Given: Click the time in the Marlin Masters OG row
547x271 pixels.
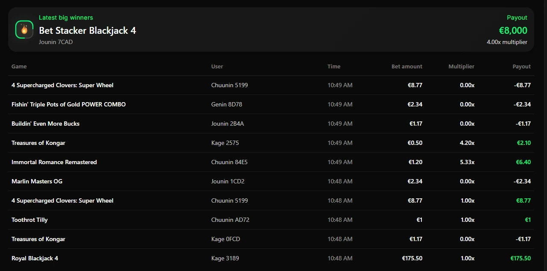Looking at the screenshot, I should [340, 181].
